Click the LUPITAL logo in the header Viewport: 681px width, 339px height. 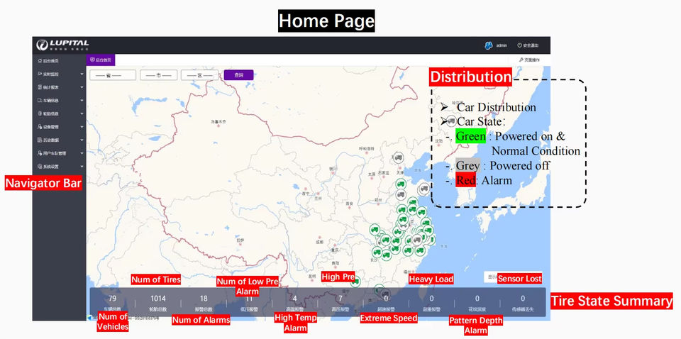(63, 45)
